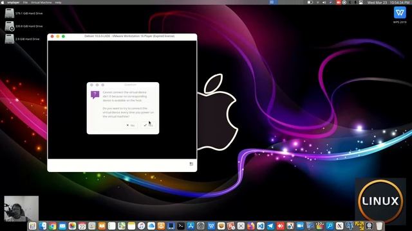Open the magnifier search app in dock
Viewport: 412px width, 231px height.
click(x=330, y=226)
